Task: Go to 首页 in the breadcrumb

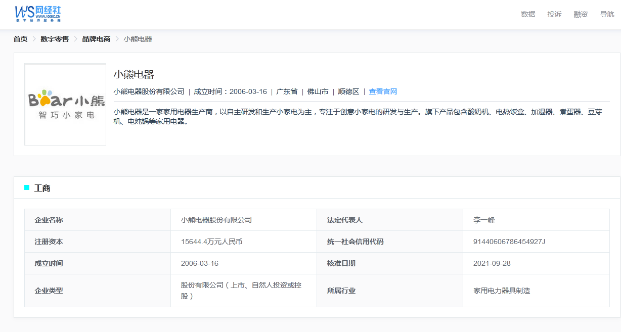Action: click(x=21, y=39)
